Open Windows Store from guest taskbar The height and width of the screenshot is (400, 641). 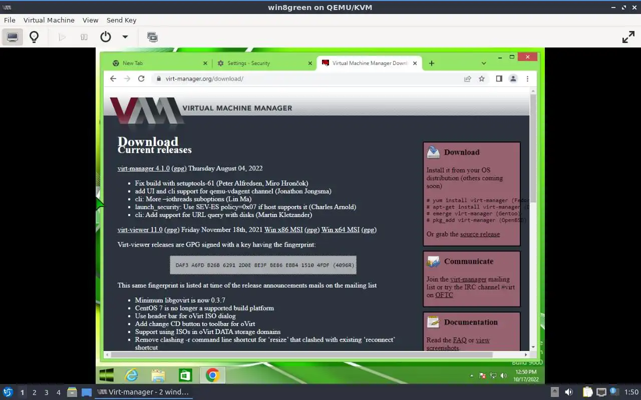pos(185,375)
